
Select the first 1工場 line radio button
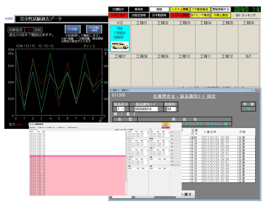click(x=36, y=128)
